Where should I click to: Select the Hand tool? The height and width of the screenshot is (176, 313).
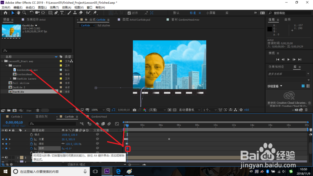coord(18,13)
